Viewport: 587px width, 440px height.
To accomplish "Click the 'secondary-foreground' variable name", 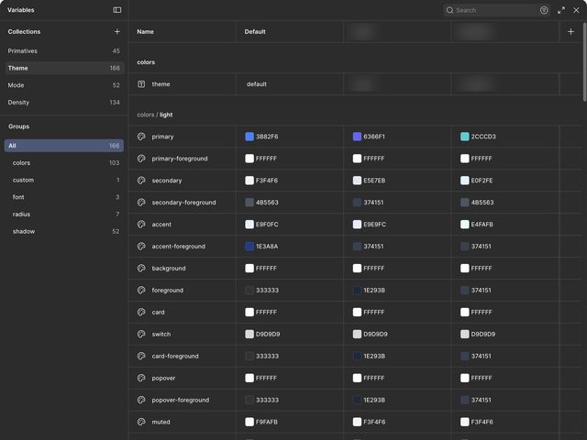I will (183, 203).
